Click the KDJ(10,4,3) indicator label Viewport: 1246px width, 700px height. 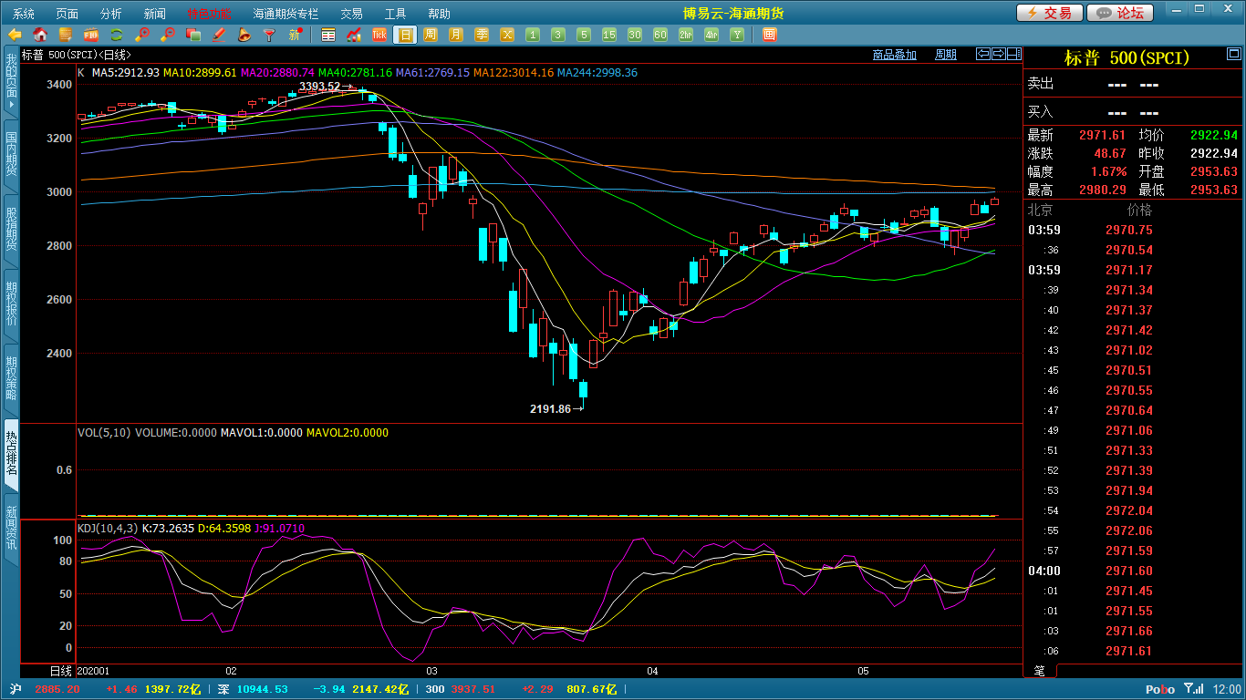coord(108,528)
